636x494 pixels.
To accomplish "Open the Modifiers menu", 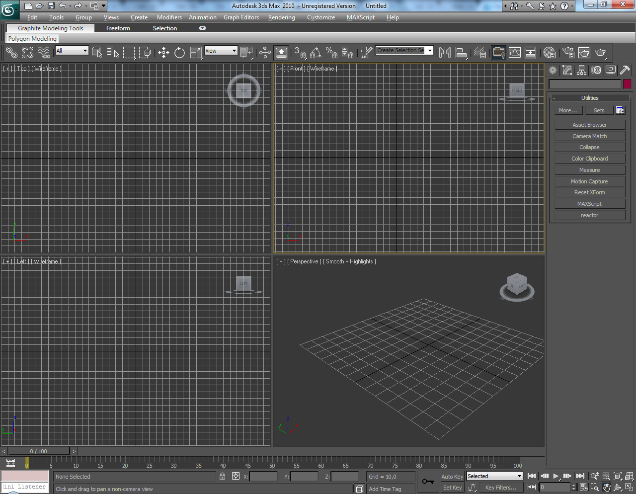I will click(169, 17).
